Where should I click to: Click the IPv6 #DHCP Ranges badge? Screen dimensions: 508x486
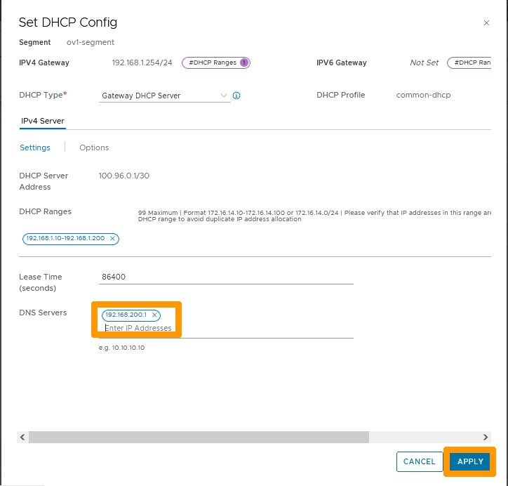pos(469,63)
